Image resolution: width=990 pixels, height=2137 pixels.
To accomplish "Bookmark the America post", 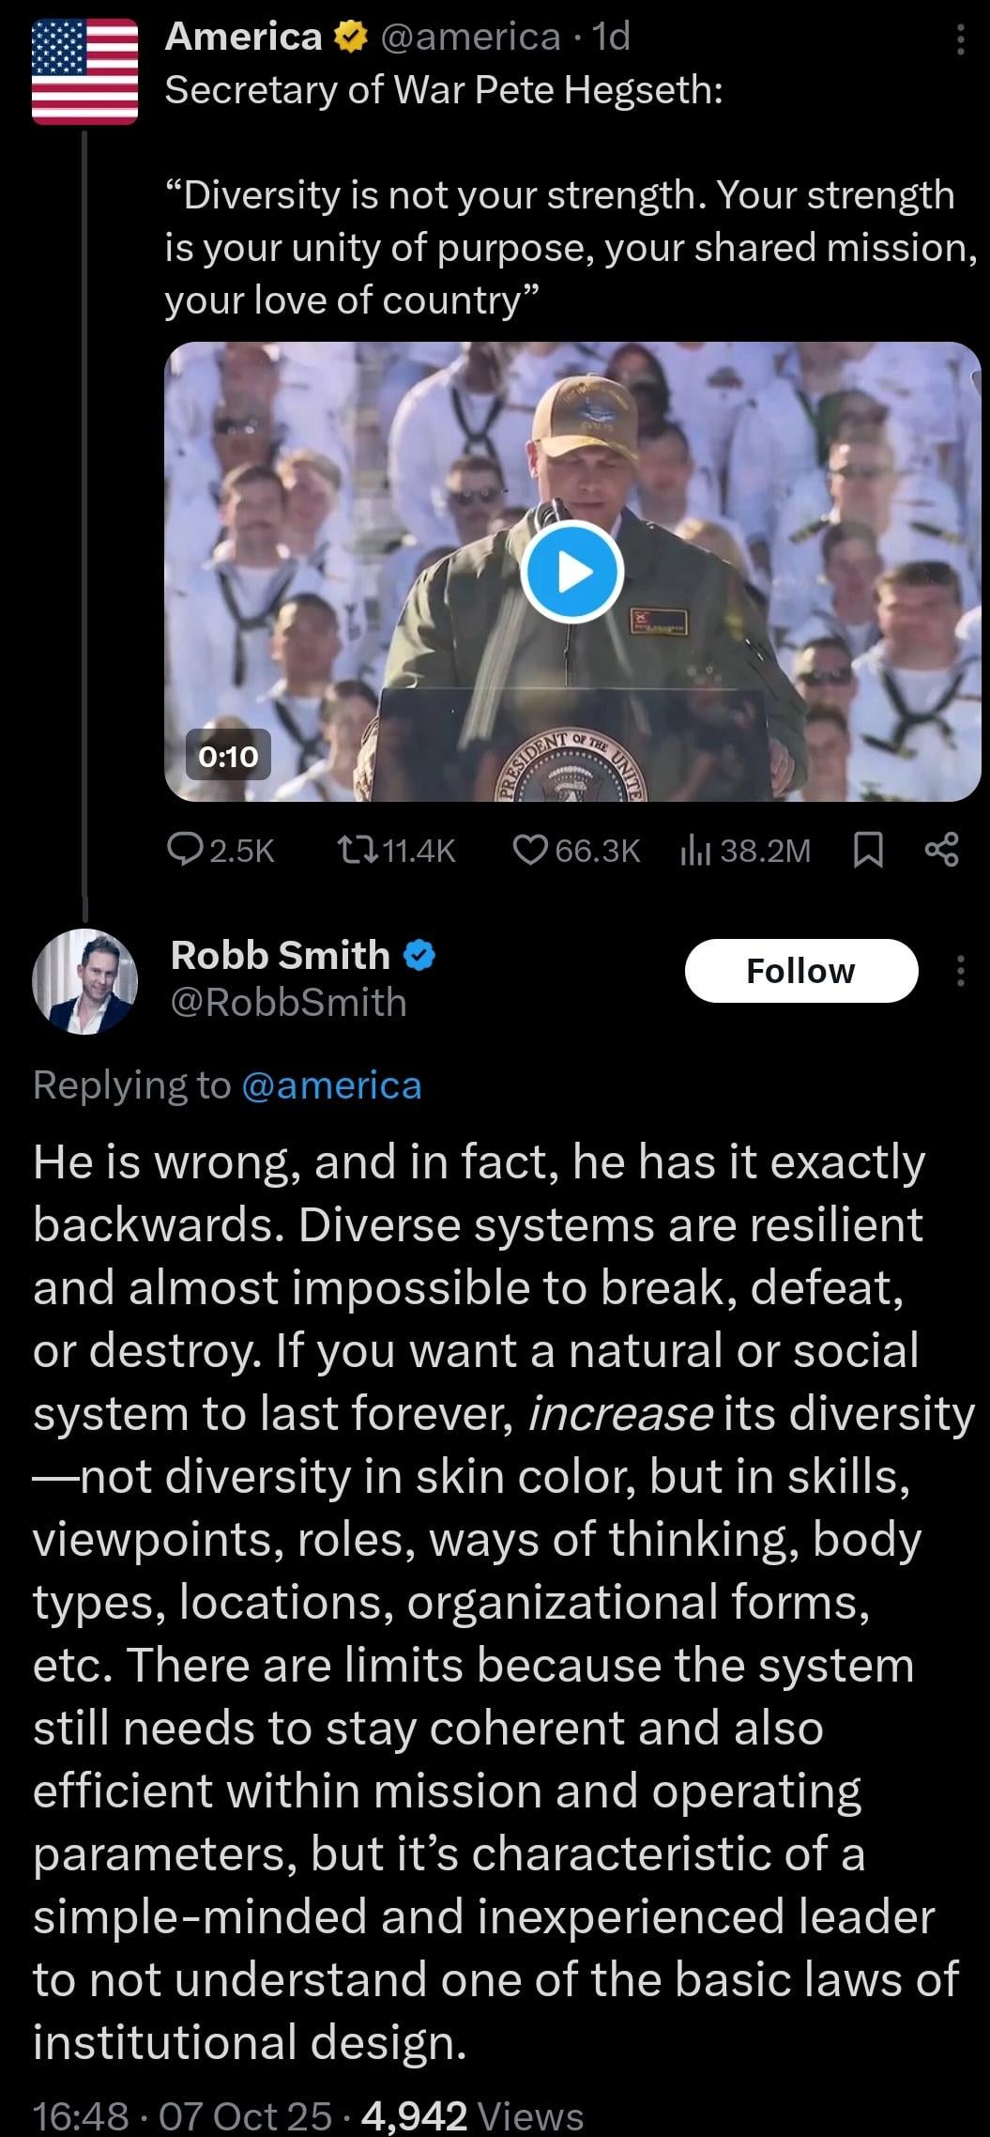I will pyautogui.click(x=868, y=851).
